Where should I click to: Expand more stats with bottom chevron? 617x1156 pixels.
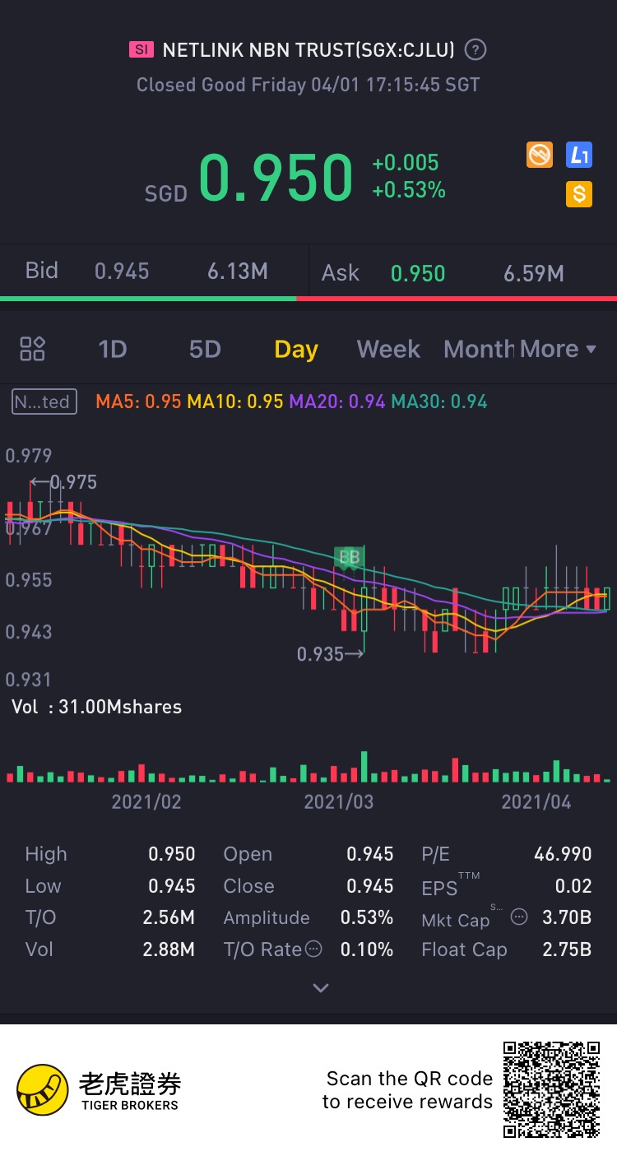pyautogui.click(x=321, y=987)
